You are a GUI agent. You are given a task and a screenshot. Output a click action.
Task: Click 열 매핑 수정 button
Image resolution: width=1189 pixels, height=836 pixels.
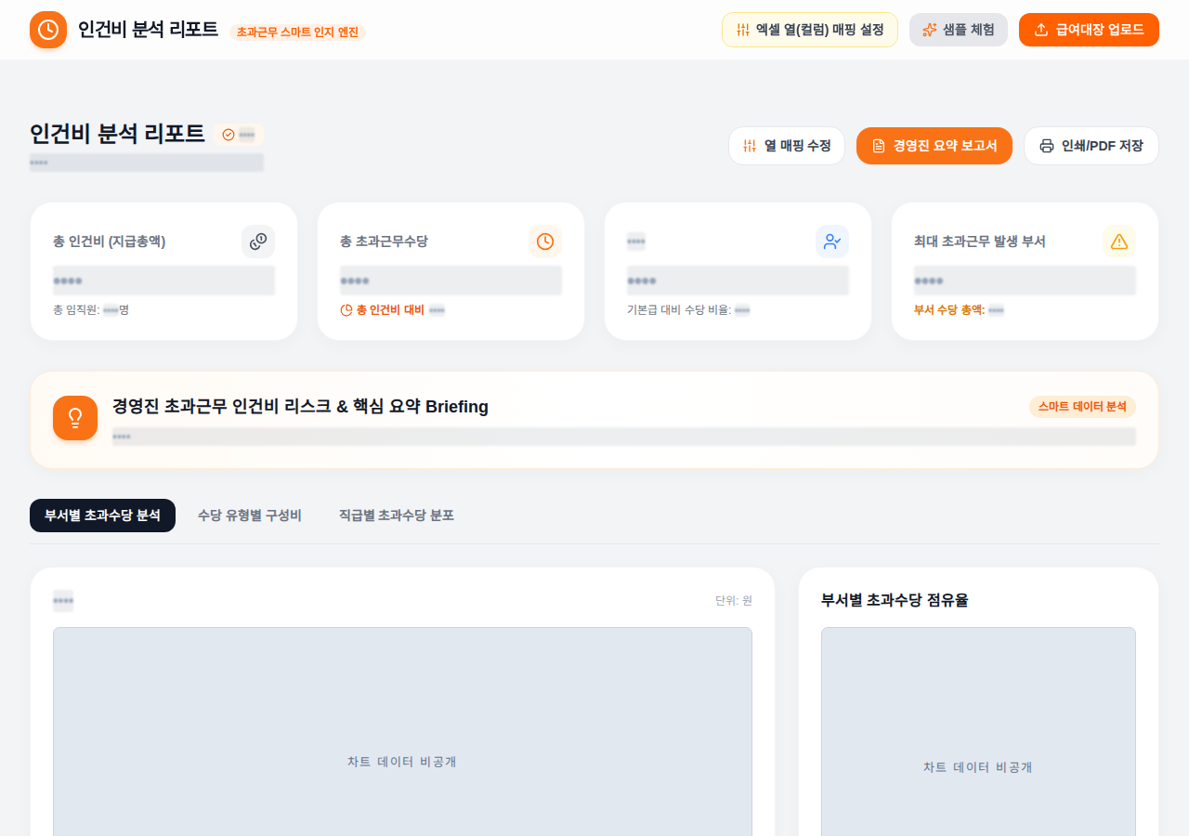click(787, 146)
